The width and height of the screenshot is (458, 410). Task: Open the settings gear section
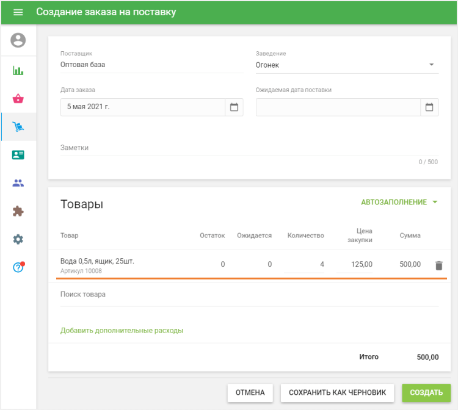point(18,239)
